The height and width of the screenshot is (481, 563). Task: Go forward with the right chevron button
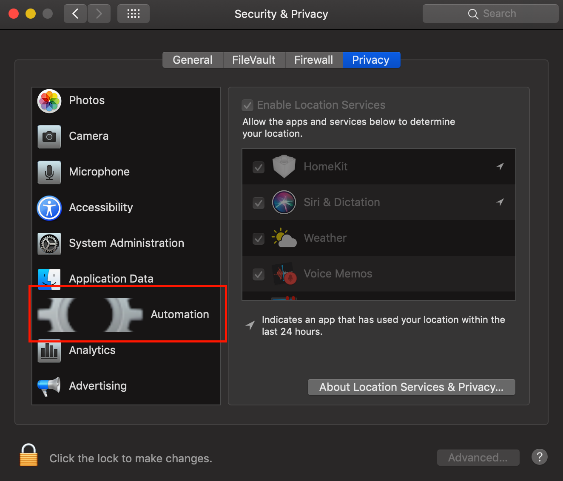point(99,14)
